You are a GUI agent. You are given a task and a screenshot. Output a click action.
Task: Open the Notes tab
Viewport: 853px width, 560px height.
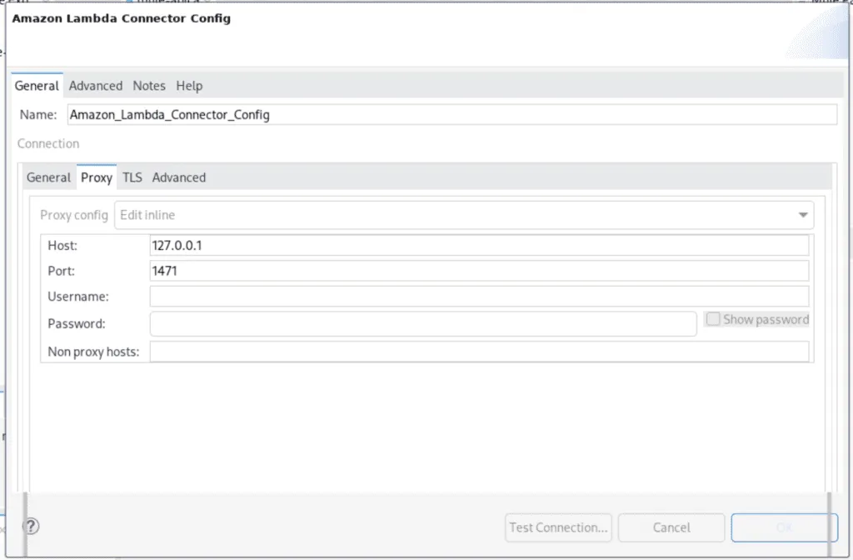coord(149,86)
